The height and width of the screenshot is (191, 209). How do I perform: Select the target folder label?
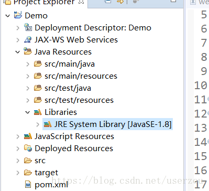click(47, 173)
